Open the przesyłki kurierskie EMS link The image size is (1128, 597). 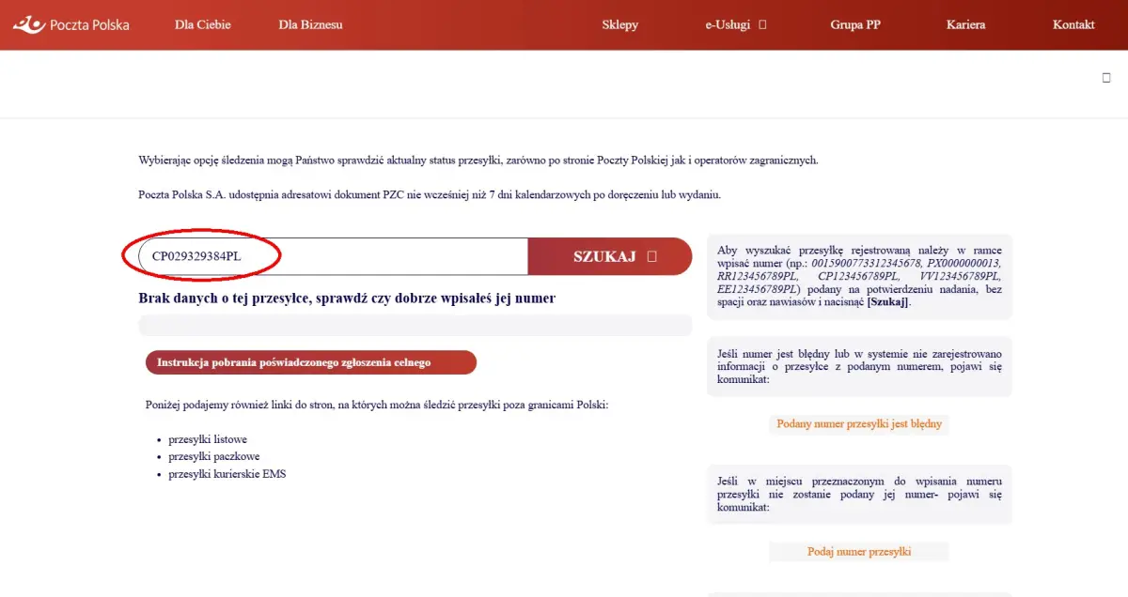(227, 474)
